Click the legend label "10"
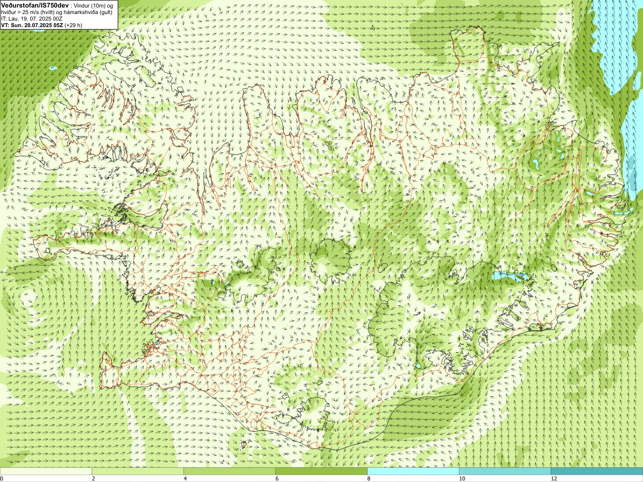Image resolution: width=643 pixels, height=482 pixels. (462, 478)
